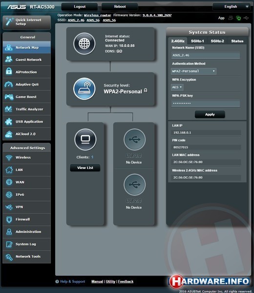254x293 pixels.
Task: Click the LAN MAC address value field
Action: pos(206,162)
